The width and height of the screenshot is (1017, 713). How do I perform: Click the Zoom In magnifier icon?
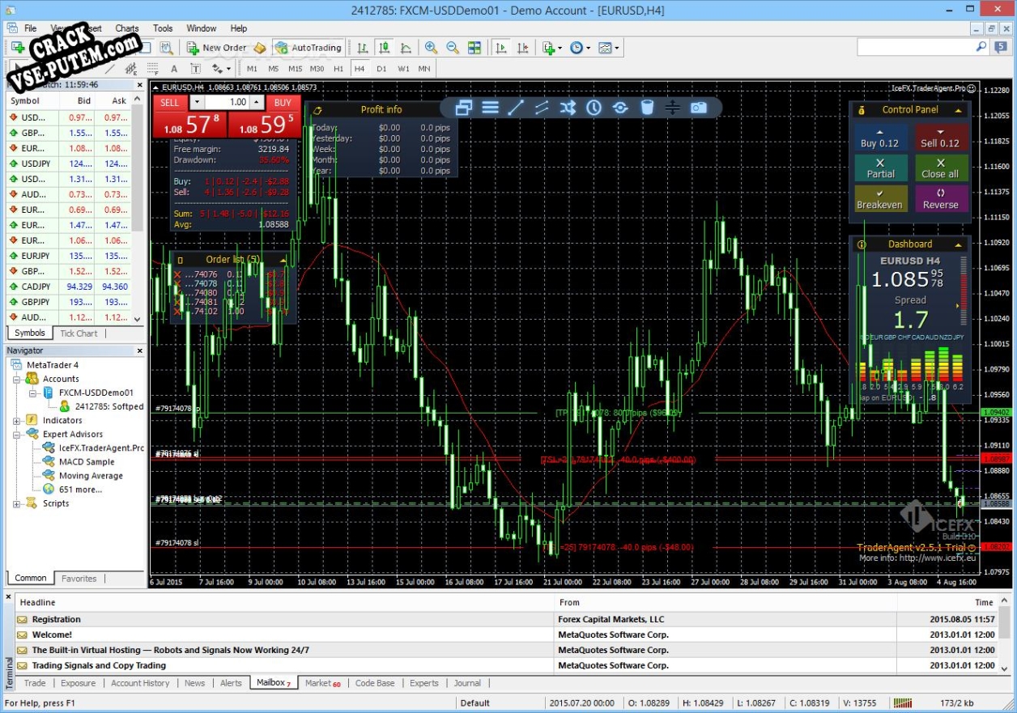tap(431, 48)
